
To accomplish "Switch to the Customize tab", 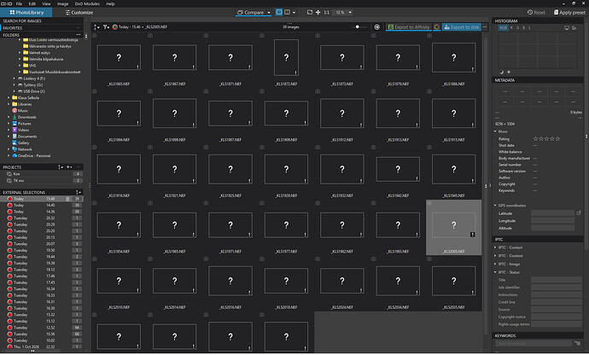I will click(x=79, y=13).
